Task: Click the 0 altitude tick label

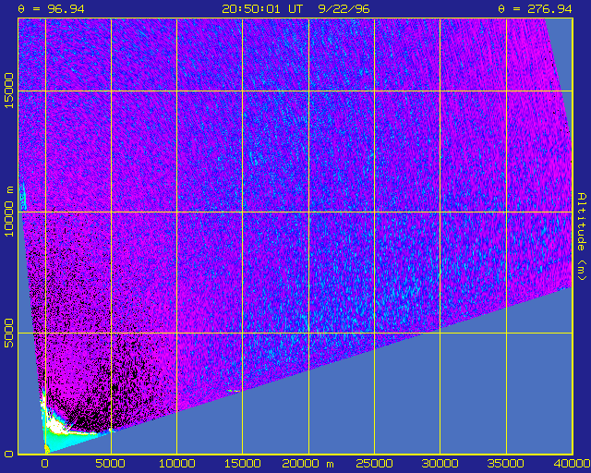Action: tap(9, 454)
